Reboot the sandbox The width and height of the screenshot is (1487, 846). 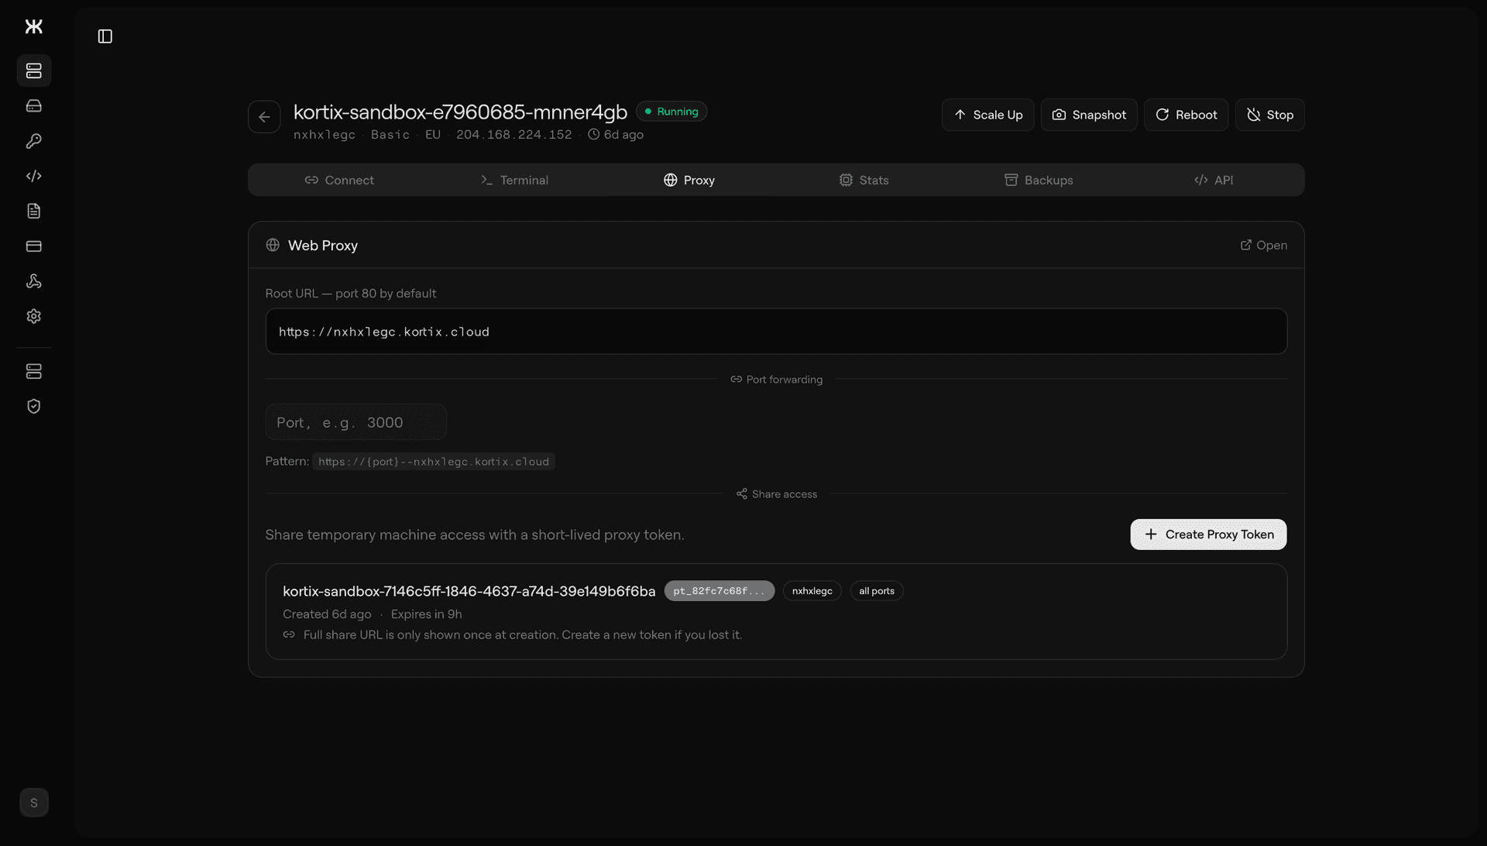pos(1186,115)
